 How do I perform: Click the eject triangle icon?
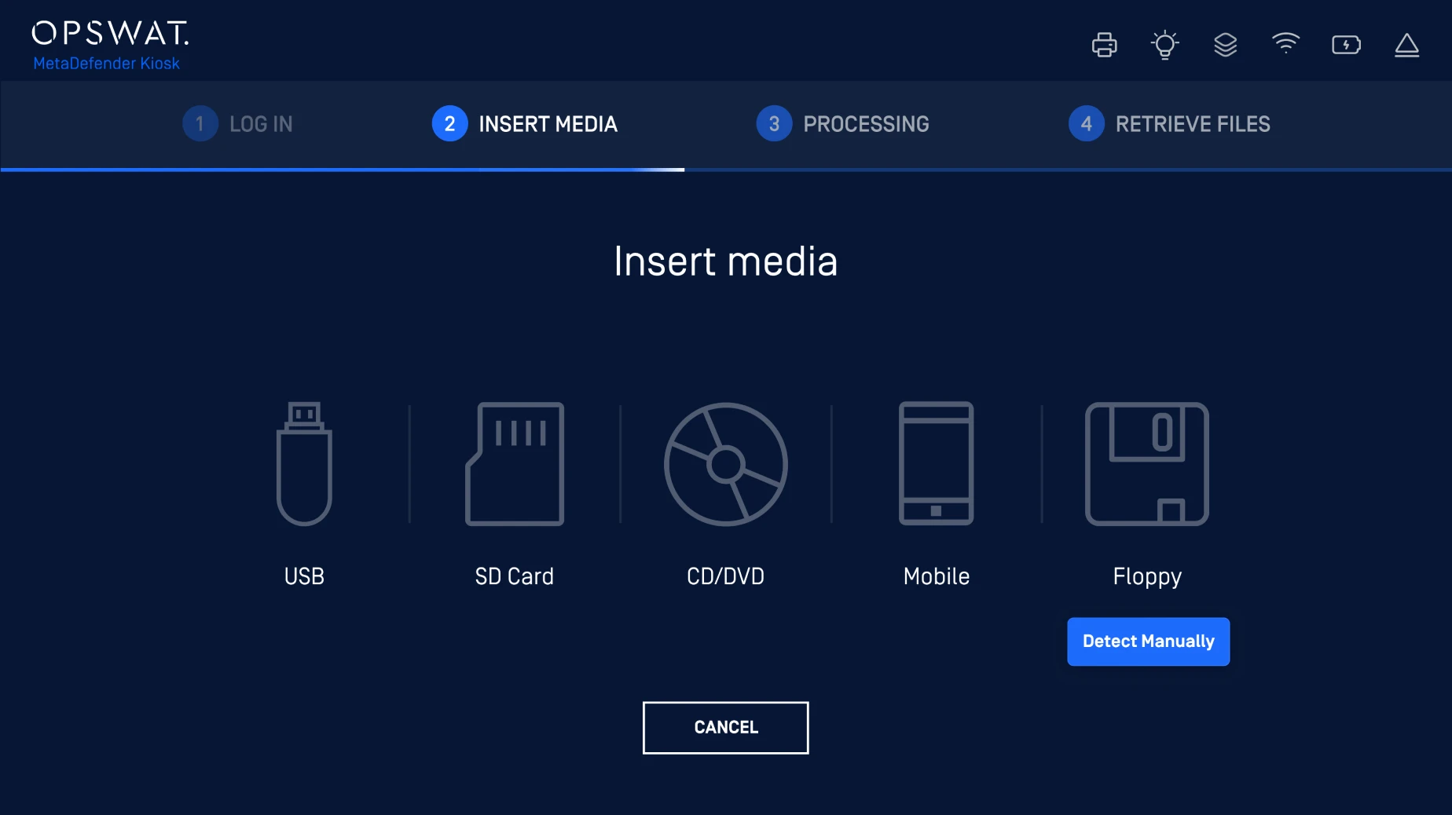coord(1406,45)
